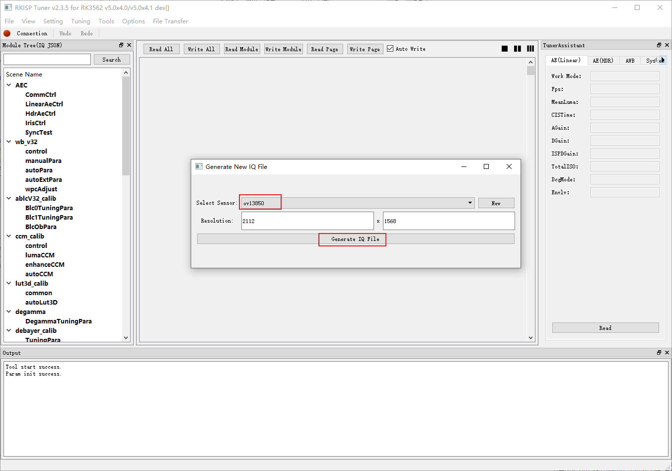Click the Work Mode value field
672x471 pixels.
pos(625,76)
